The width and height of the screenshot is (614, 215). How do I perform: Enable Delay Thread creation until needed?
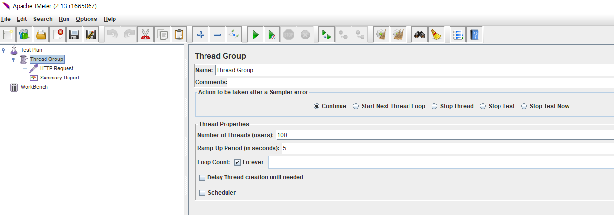click(203, 178)
